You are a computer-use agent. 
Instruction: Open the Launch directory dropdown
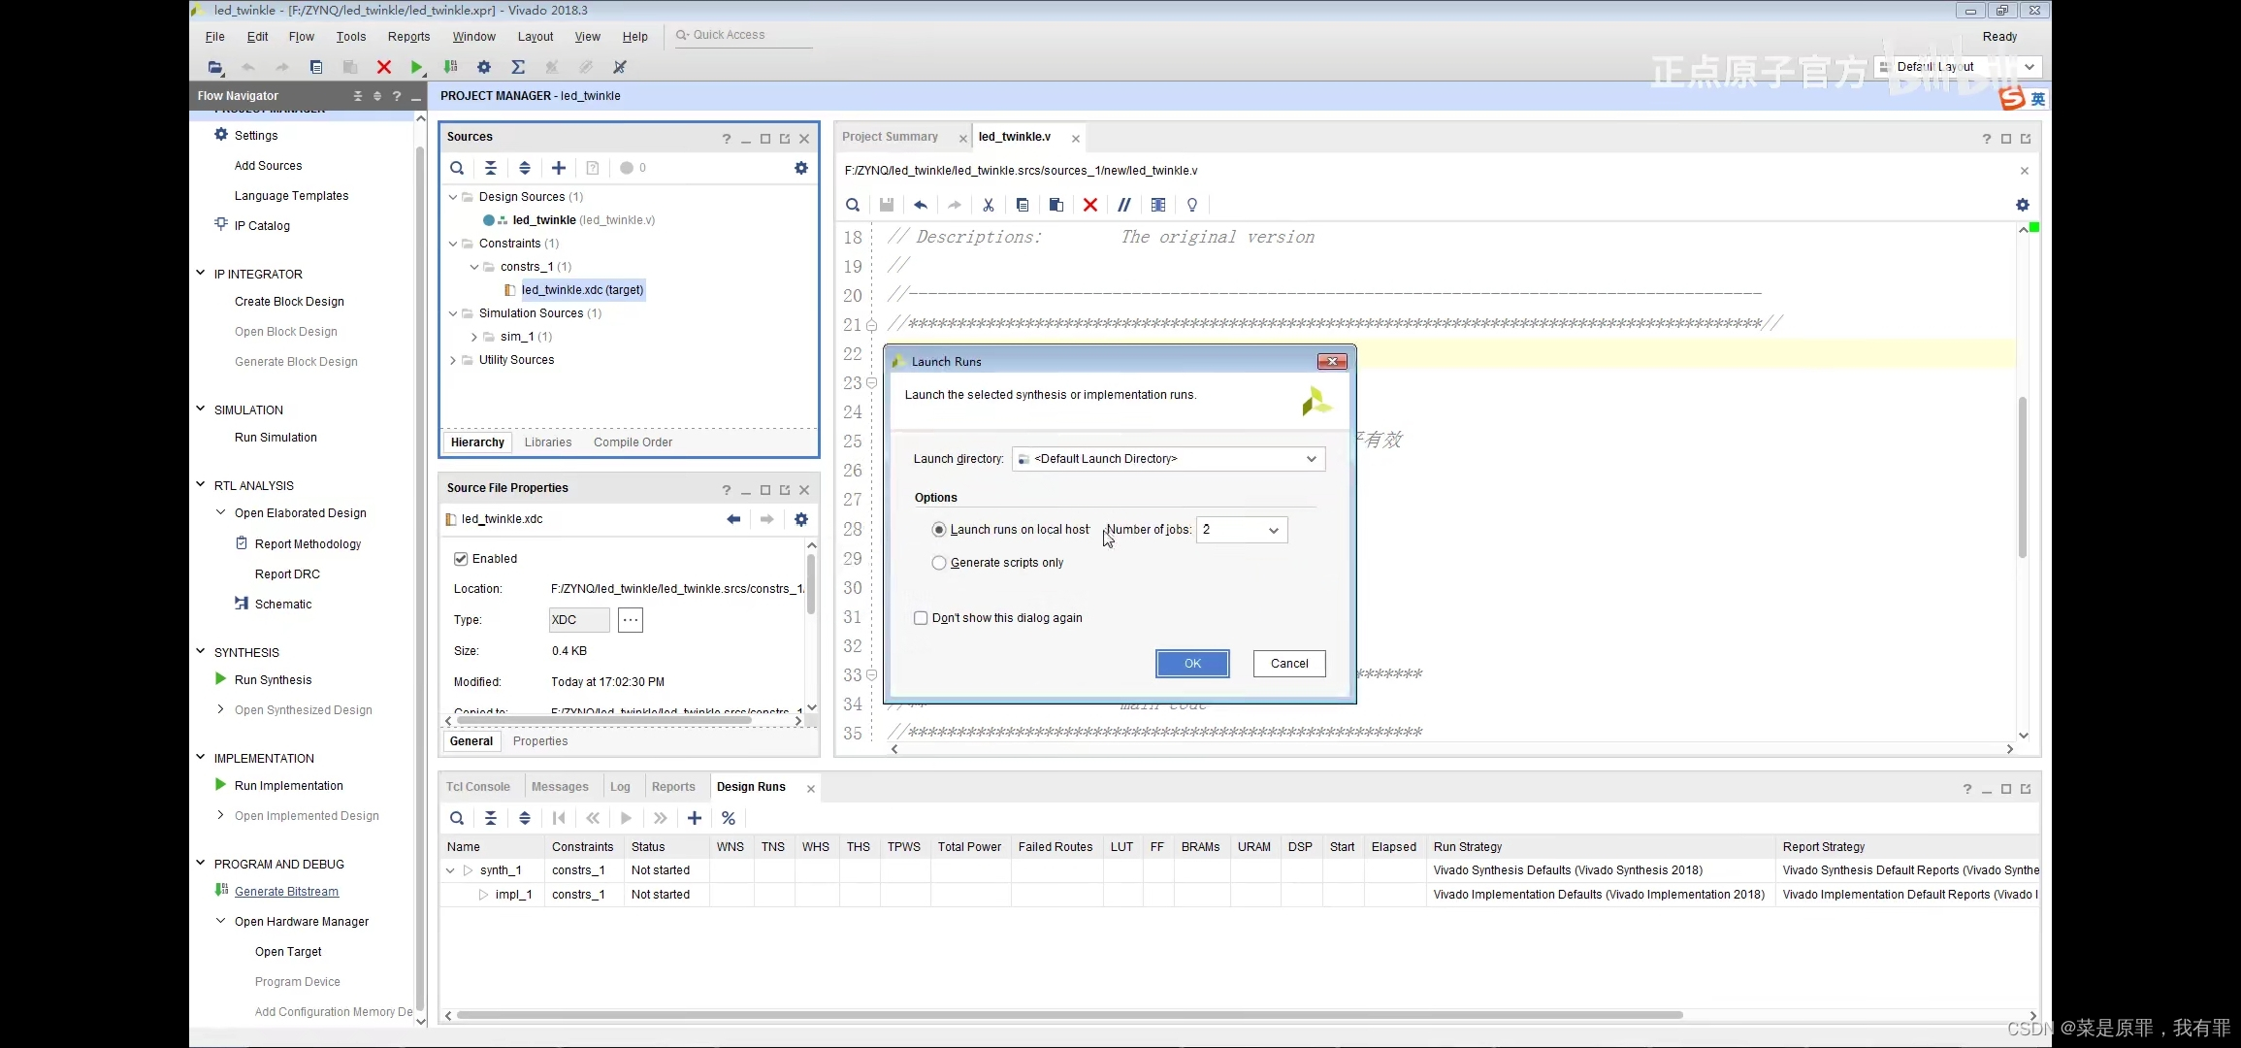pos(1168,459)
